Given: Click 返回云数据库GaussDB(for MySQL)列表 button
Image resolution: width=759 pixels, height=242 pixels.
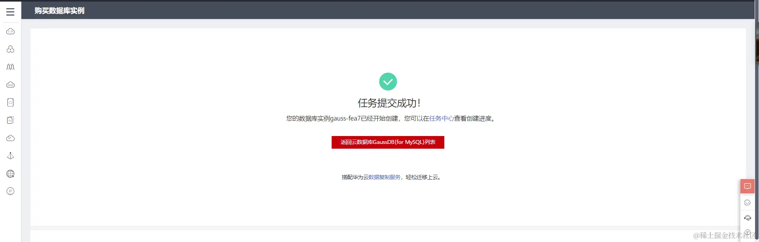Looking at the screenshot, I should tap(388, 142).
